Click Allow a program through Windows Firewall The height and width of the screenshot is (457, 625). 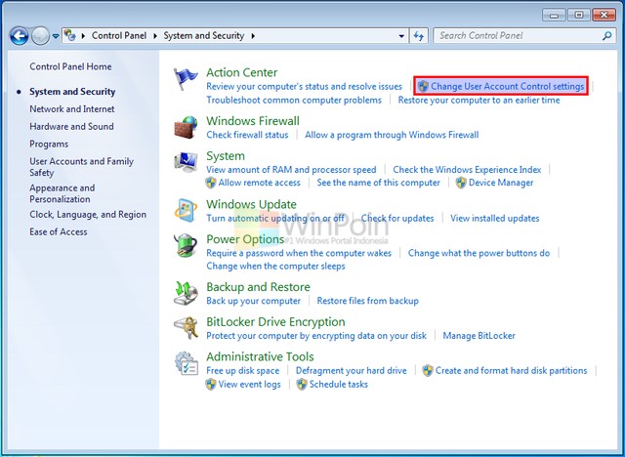coord(392,135)
